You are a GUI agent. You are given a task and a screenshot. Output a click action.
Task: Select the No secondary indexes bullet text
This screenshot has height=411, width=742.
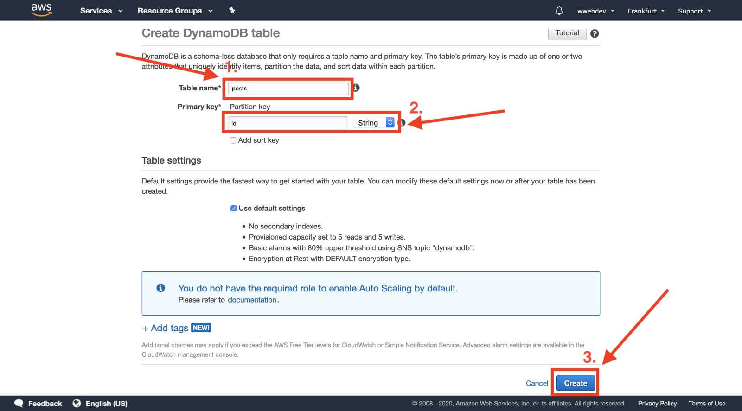point(286,226)
